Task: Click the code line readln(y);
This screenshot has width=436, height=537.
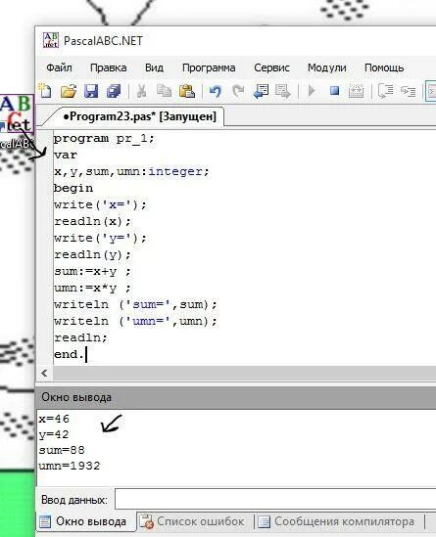Action: [x=92, y=254]
